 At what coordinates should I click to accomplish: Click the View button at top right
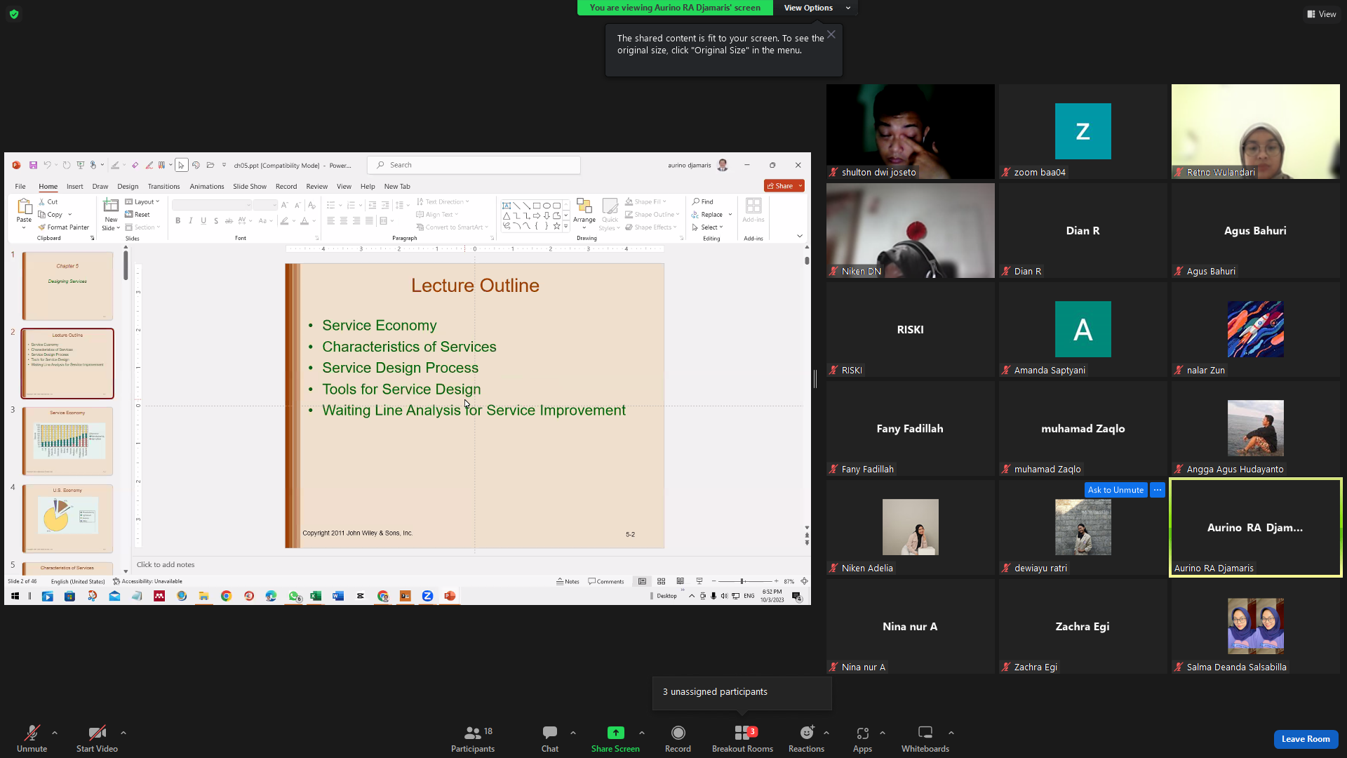[x=1322, y=14]
